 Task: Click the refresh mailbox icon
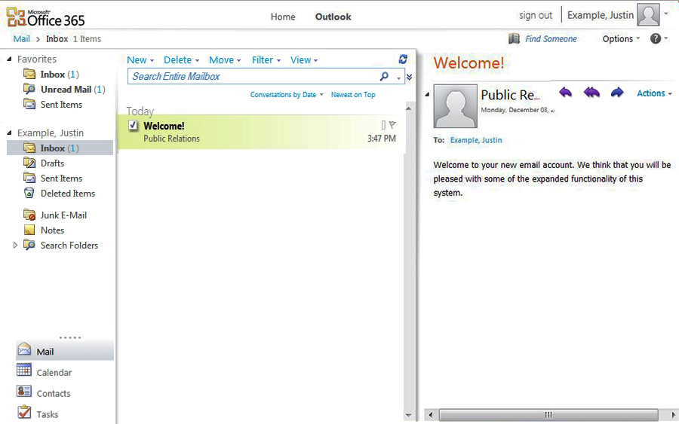403,59
